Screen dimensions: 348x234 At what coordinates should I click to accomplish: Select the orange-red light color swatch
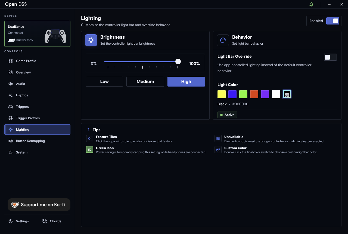[254, 94]
